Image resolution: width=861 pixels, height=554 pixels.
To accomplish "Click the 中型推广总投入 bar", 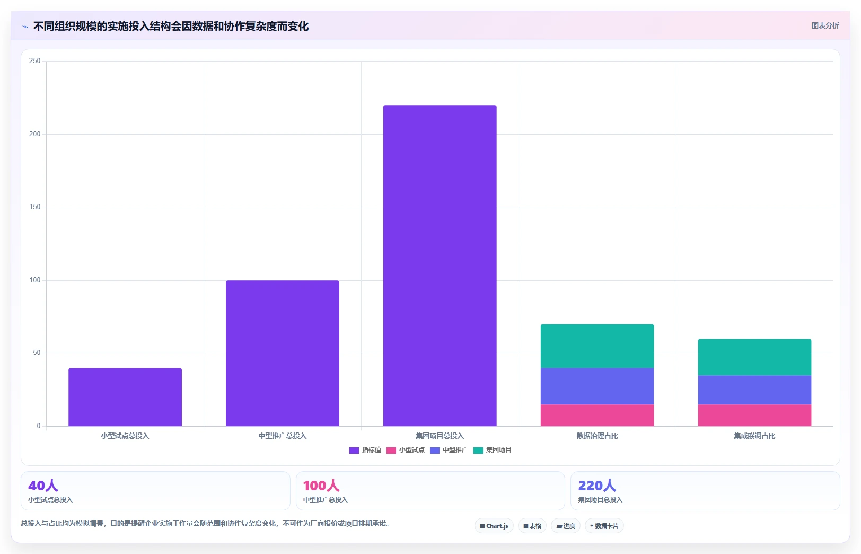I will [283, 353].
